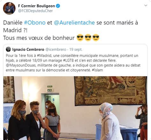
Task: Open the @MaysounDouas mention
Action: 21,65
